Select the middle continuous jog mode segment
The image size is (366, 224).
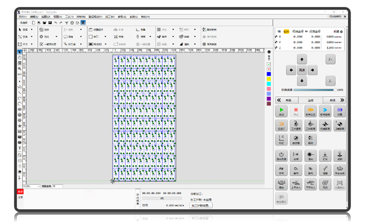311,100
